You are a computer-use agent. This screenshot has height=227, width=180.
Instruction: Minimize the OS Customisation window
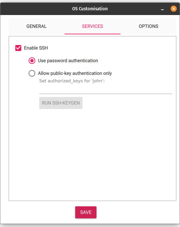click(x=162, y=9)
